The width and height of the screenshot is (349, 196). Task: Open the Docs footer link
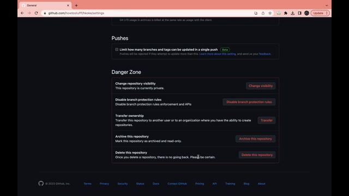156,184
